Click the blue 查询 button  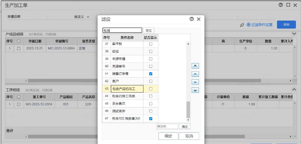286,25
